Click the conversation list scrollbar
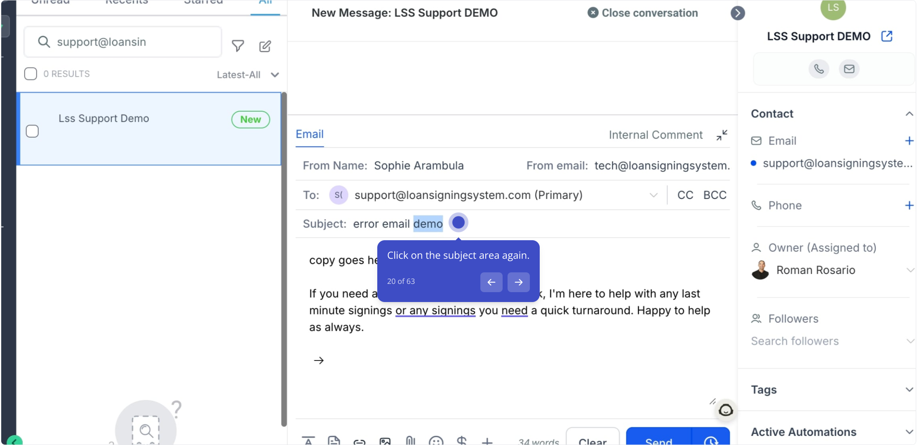Image resolution: width=917 pixels, height=445 pixels. tap(284, 260)
